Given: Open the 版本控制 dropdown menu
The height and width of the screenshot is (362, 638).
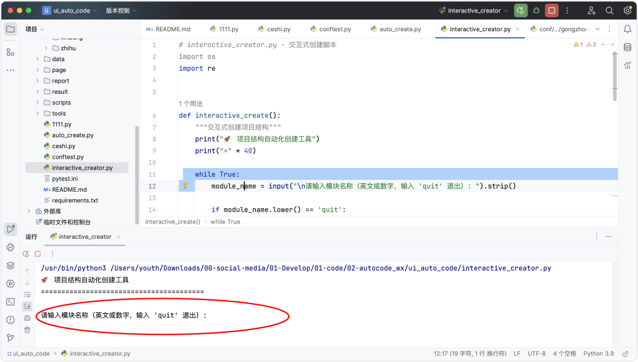Looking at the screenshot, I should point(121,11).
